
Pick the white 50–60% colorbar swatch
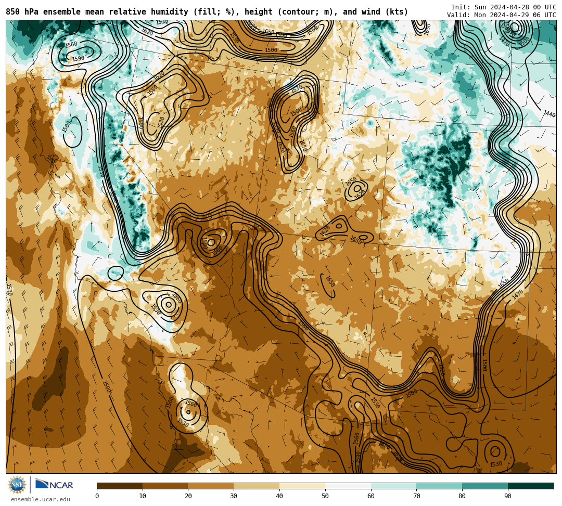click(348, 486)
